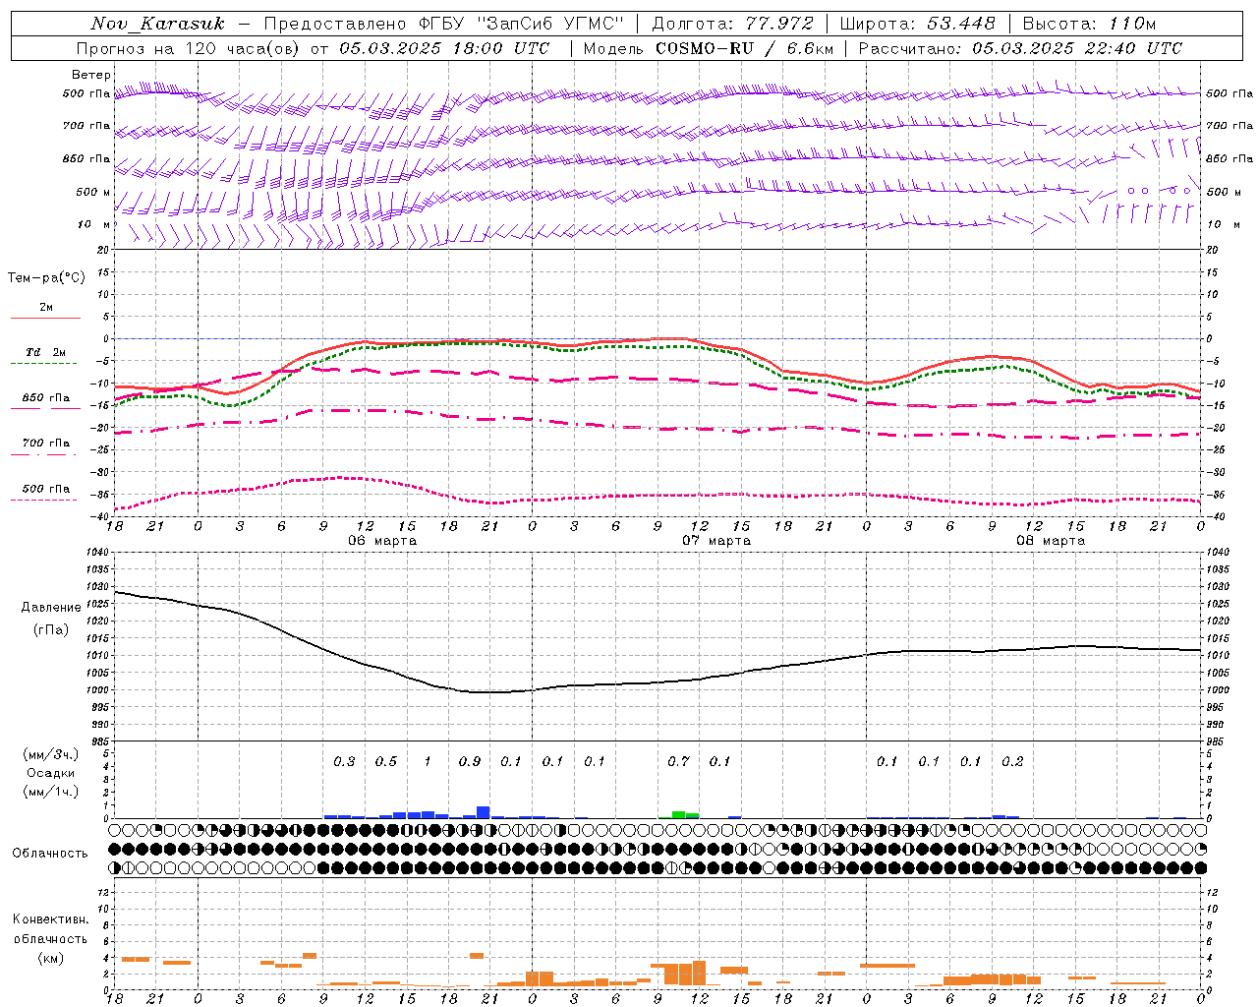Click the tallest blue precipitation bar
The height and width of the screenshot is (1007, 1258).
click(x=484, y=812)
